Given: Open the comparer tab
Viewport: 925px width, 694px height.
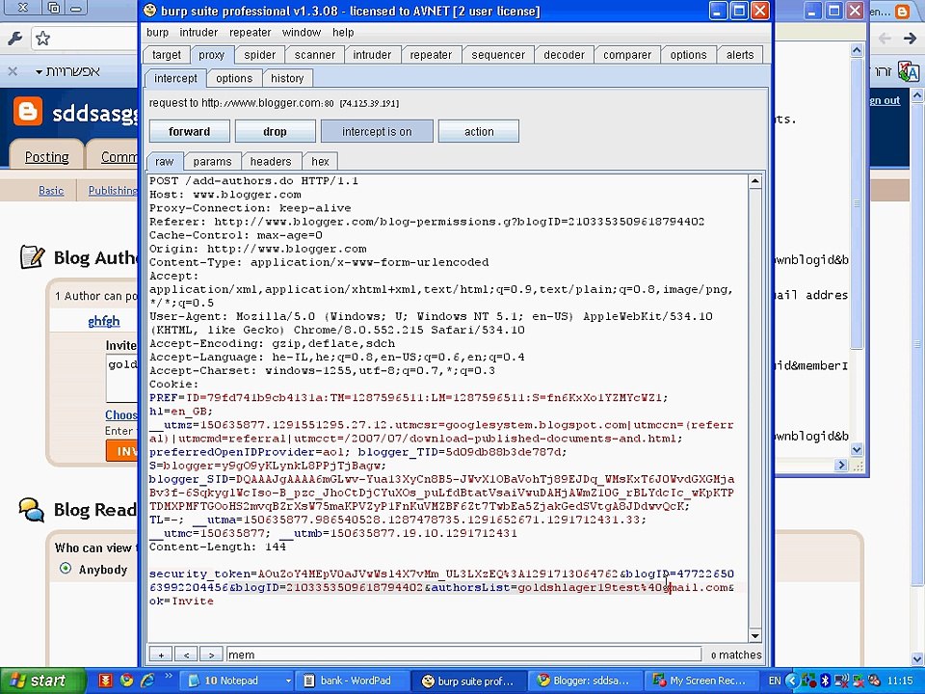Looking at the screenshot, I should pyautogui.click(x=627, y=55).
